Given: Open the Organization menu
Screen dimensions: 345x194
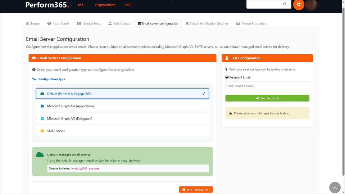Looking at the screenshot, I should tap(105, 5).
